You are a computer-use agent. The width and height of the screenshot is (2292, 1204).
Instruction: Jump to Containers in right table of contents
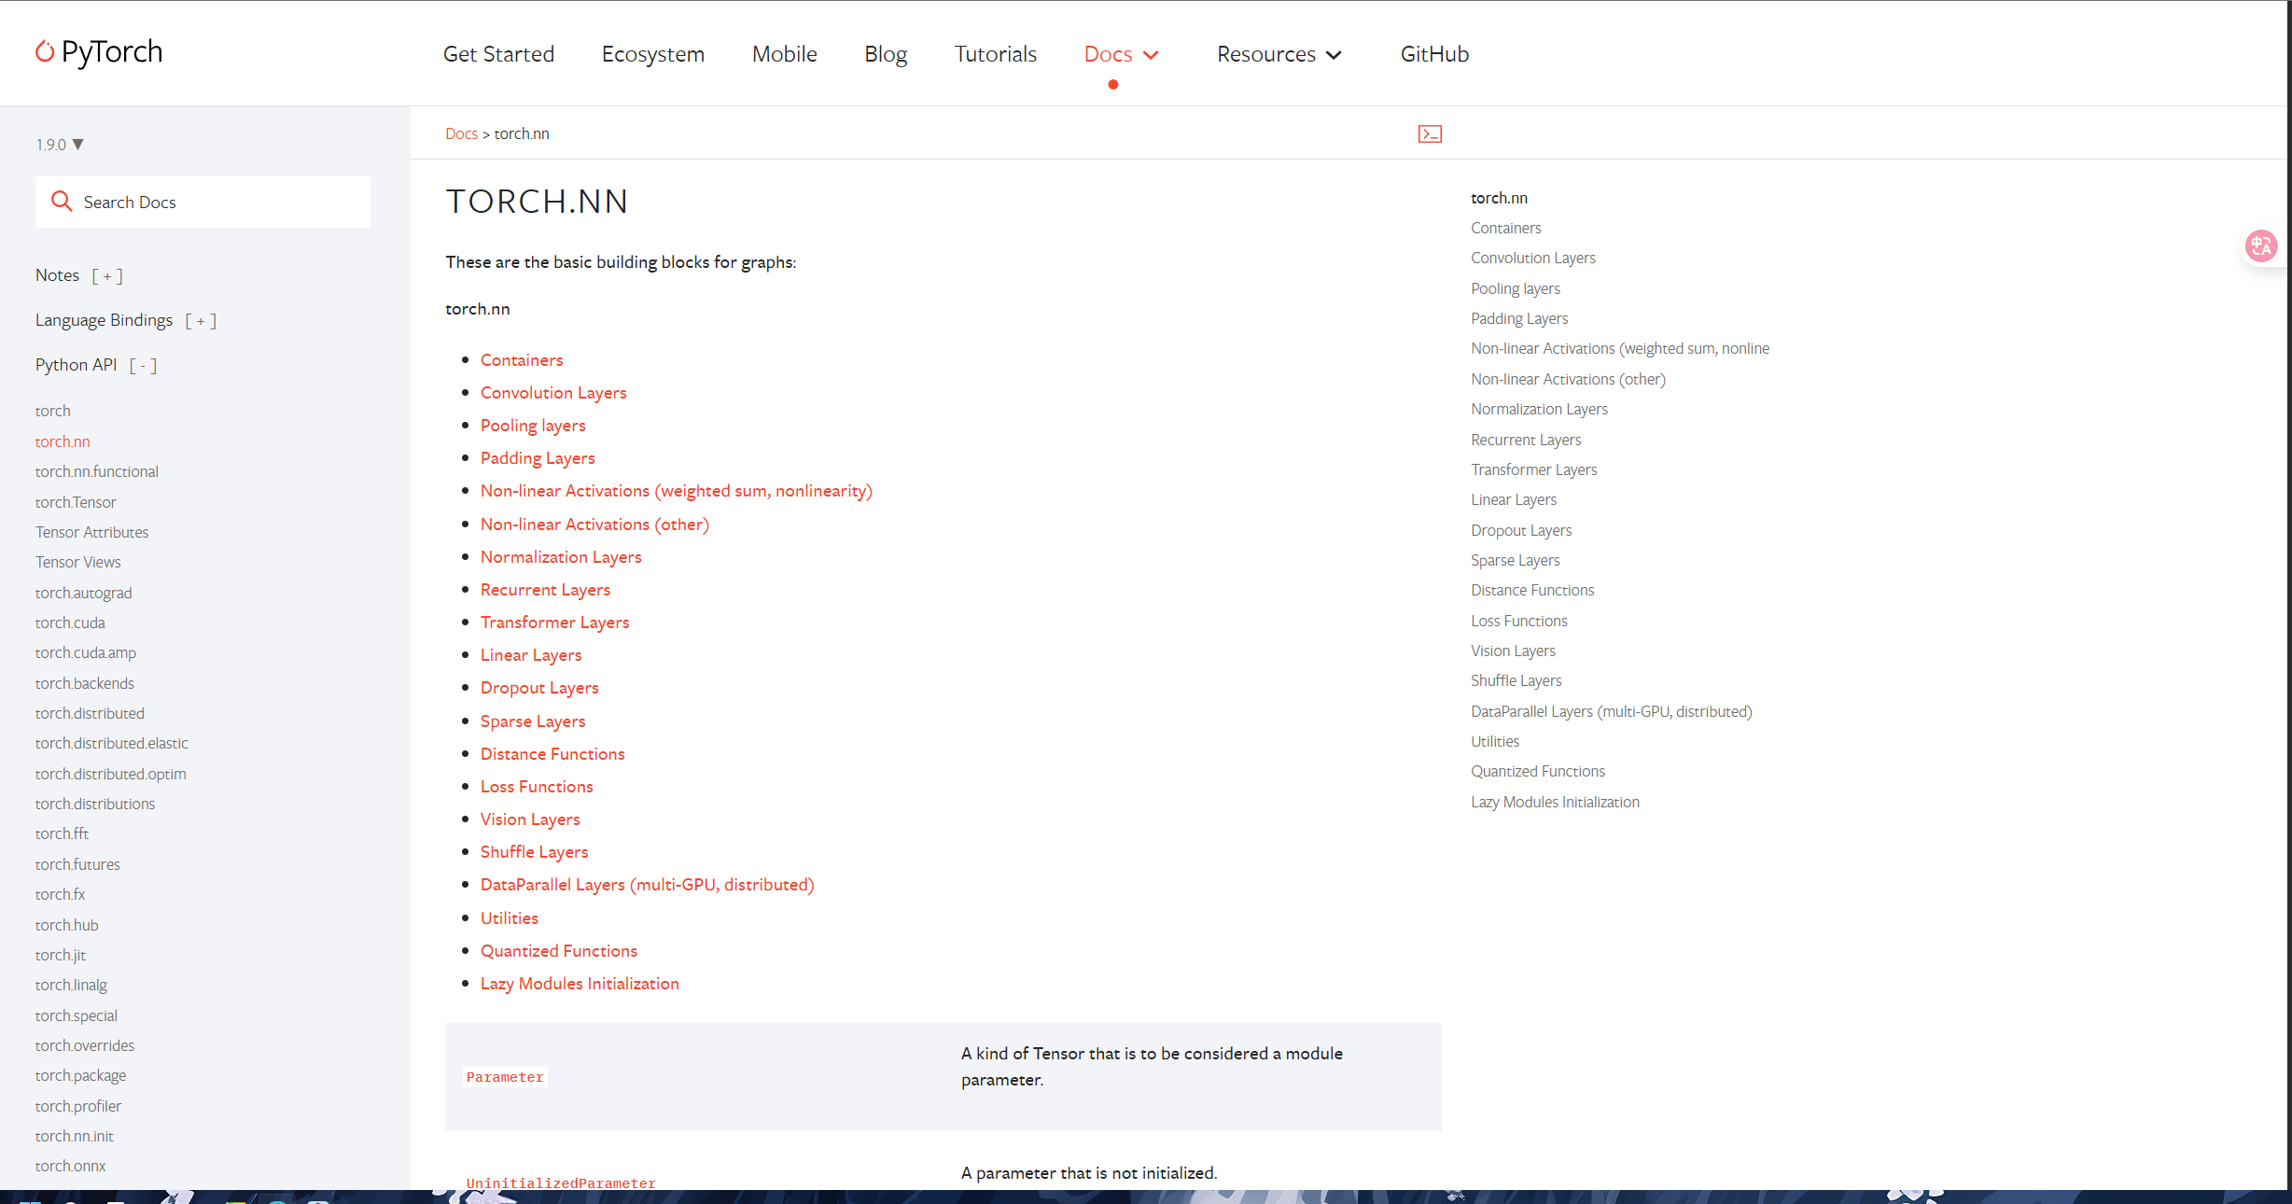(x=1505, y=228)
